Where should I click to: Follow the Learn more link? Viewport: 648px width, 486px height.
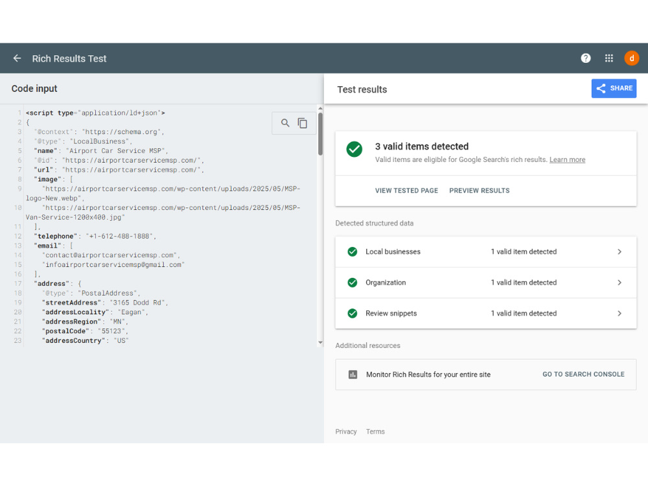(x=567, y=159)
